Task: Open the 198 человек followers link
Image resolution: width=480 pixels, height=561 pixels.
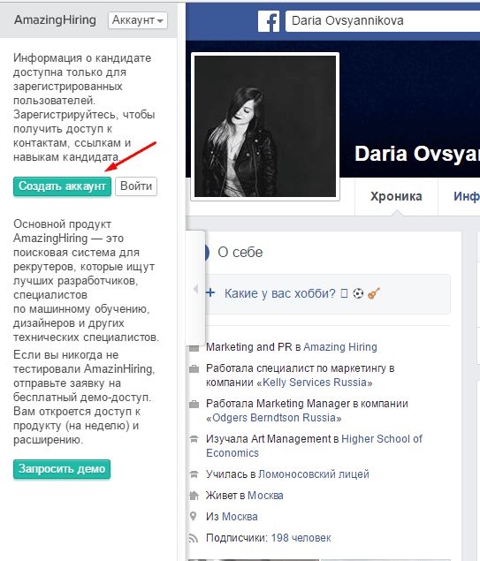Action: pos(301,538)
